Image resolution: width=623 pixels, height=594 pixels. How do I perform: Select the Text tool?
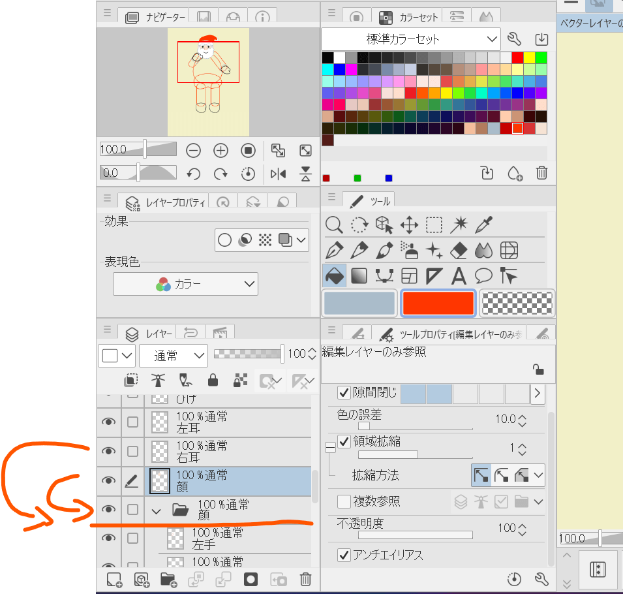click(x=459, y=275)
